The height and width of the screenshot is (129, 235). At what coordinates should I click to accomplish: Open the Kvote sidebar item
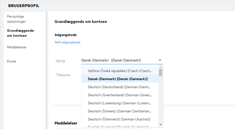pos(12,61)
